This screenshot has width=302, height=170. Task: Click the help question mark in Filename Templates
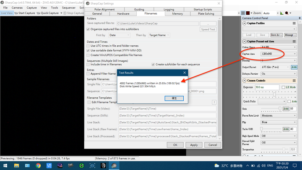click(214, 102)
